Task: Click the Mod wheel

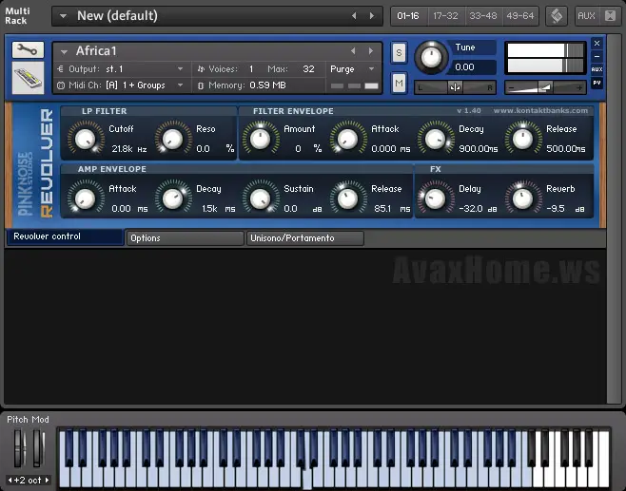Action: [x=38, y=447]
